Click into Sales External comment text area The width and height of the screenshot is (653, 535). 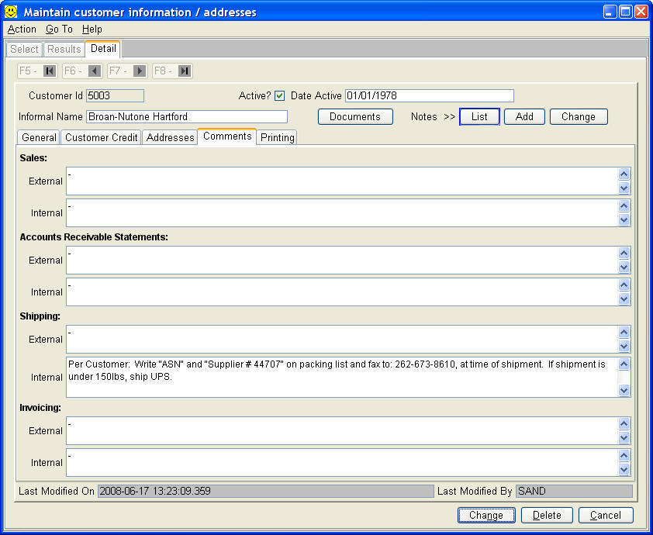(x=342, y=181)
